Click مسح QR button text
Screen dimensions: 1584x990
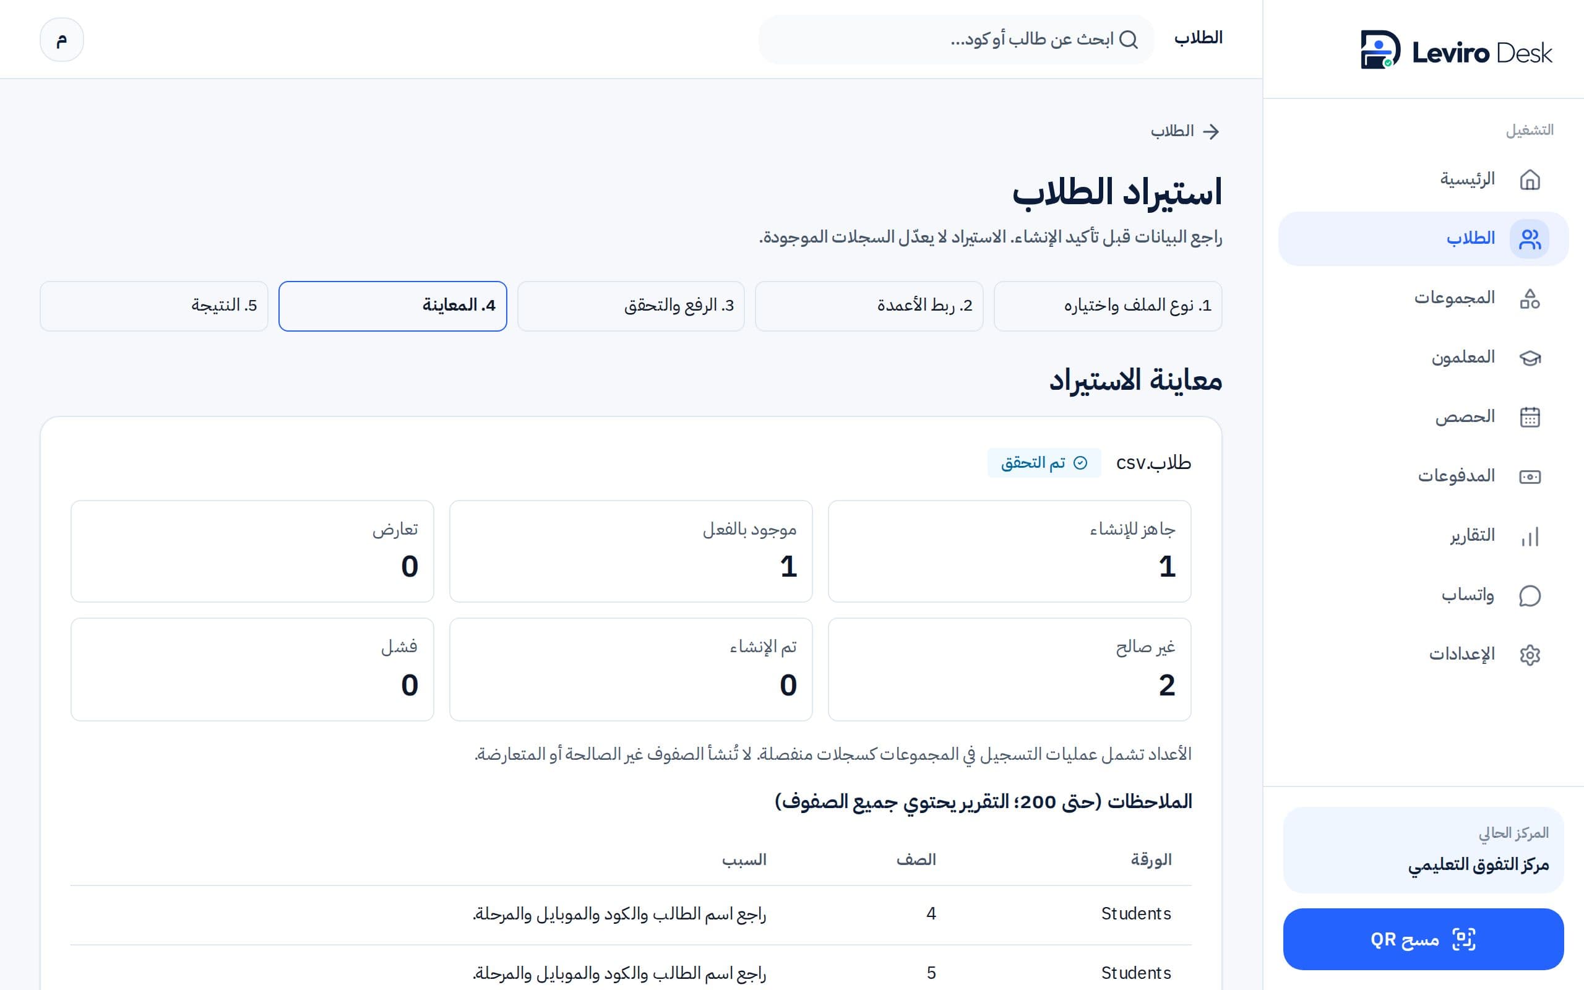point(1405,940)
